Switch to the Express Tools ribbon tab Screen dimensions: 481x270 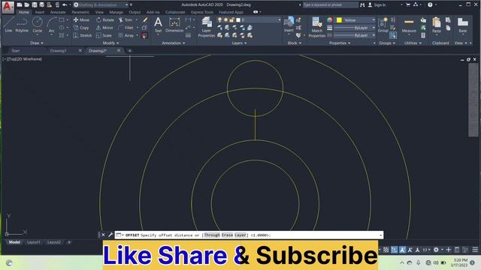202,12
